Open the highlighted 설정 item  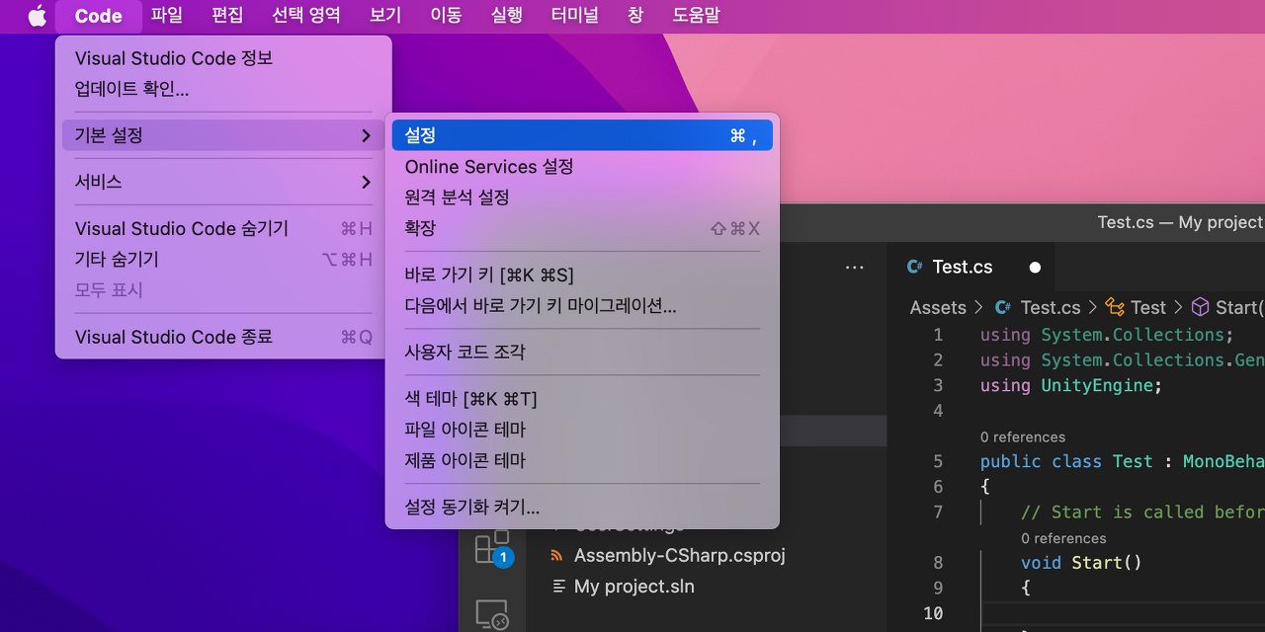(582, 135)
